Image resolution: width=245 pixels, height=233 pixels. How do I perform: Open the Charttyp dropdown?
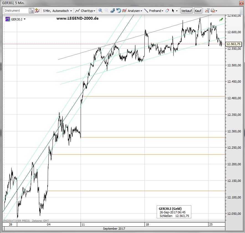94,11
